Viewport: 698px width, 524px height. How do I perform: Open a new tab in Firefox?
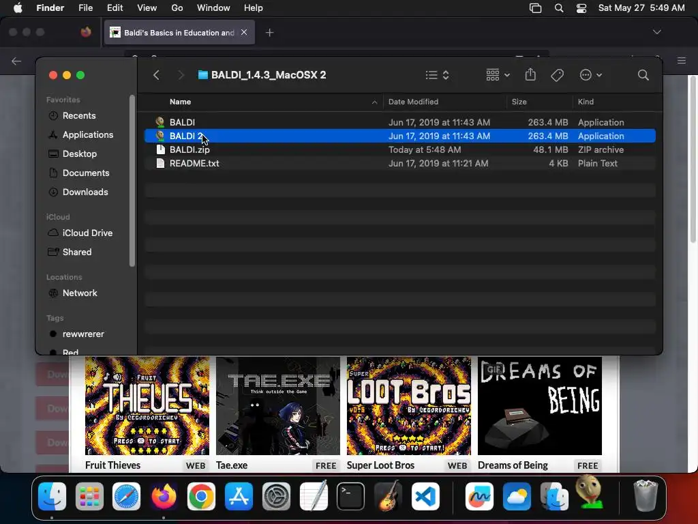(269, 33)
